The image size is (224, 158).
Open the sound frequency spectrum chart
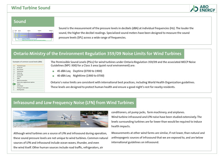[33, 35]
